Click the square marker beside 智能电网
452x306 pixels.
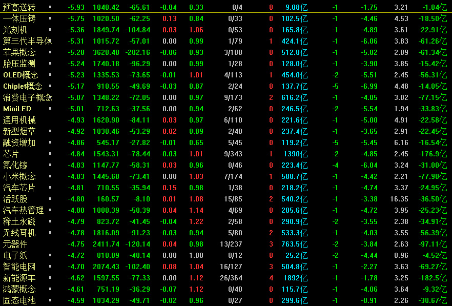[50, 267]
